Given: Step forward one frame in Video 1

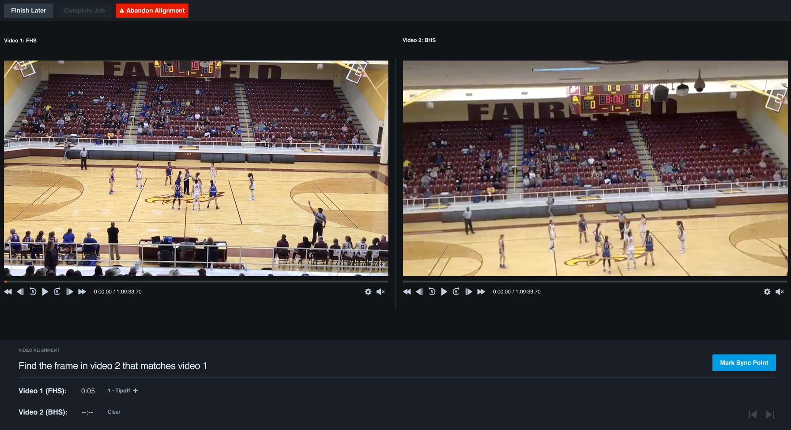Looking at the screenshot, I should [70, 292].
